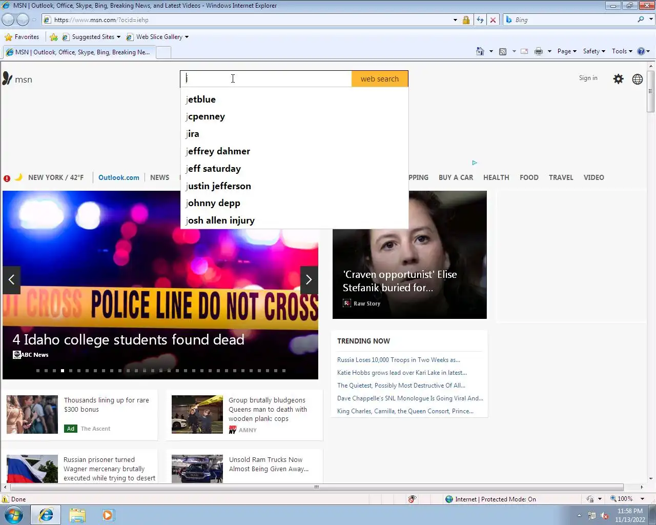Open the zoom level dropdown arrow
This screenshot has height=525, width=656.
(642, 499)
